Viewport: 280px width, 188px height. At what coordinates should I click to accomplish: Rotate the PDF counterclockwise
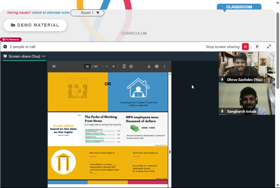(x=131, y=66)
